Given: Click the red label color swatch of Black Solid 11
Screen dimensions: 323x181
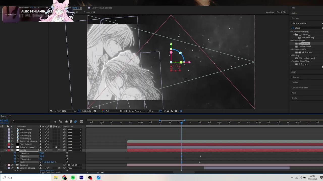Looking at the screenshot, I should (9, 144).
